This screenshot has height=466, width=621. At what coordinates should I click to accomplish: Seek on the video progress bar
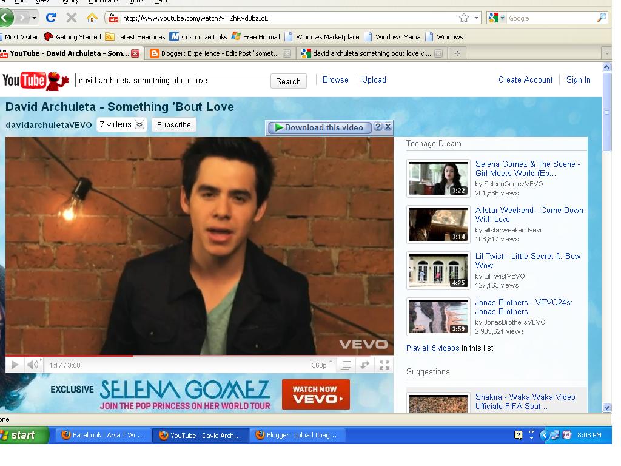(199, 356)
